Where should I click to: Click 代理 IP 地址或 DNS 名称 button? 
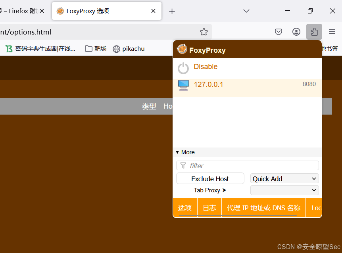(263, 208)
